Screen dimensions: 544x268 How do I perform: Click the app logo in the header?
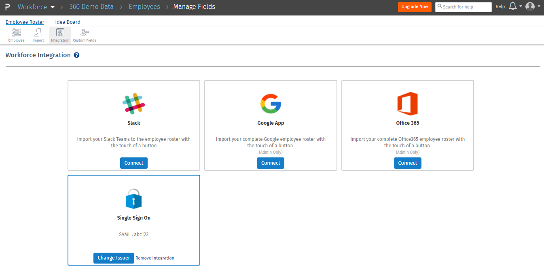click(x=7, y=7)
